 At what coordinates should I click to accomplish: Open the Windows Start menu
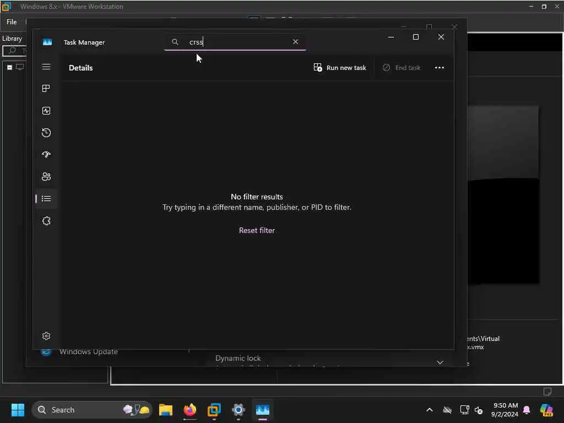pos(18,410)
